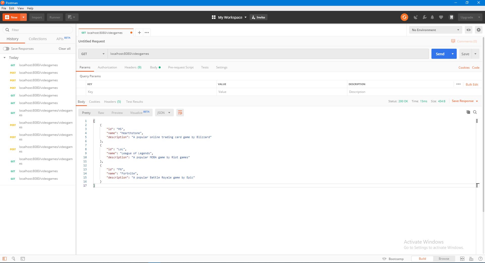Open the View menu
The height and width of the screenshot is (263, 485).
point(20,8)
